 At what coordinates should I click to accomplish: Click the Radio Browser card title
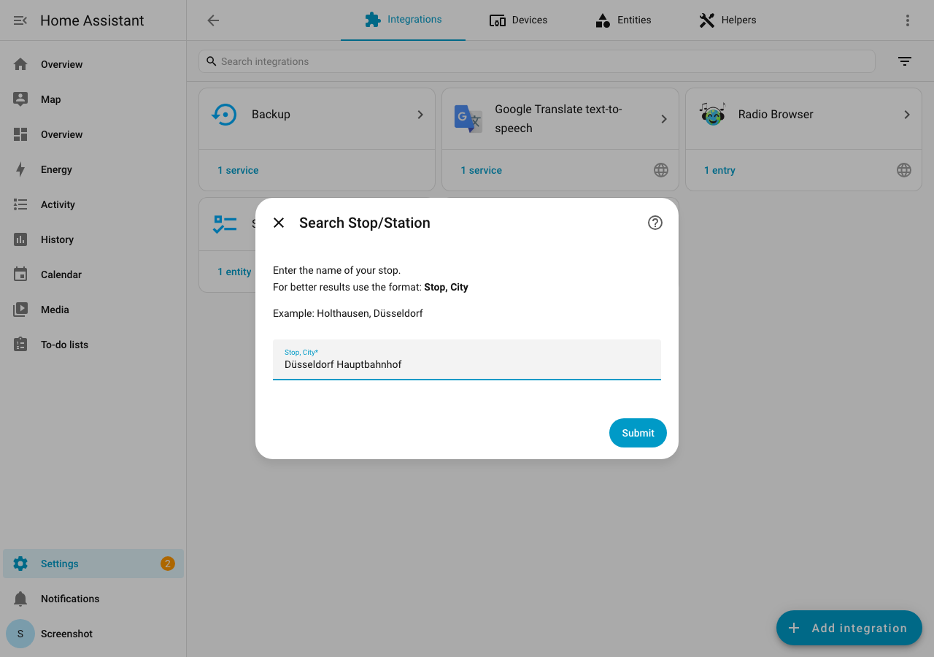(776, 115)
